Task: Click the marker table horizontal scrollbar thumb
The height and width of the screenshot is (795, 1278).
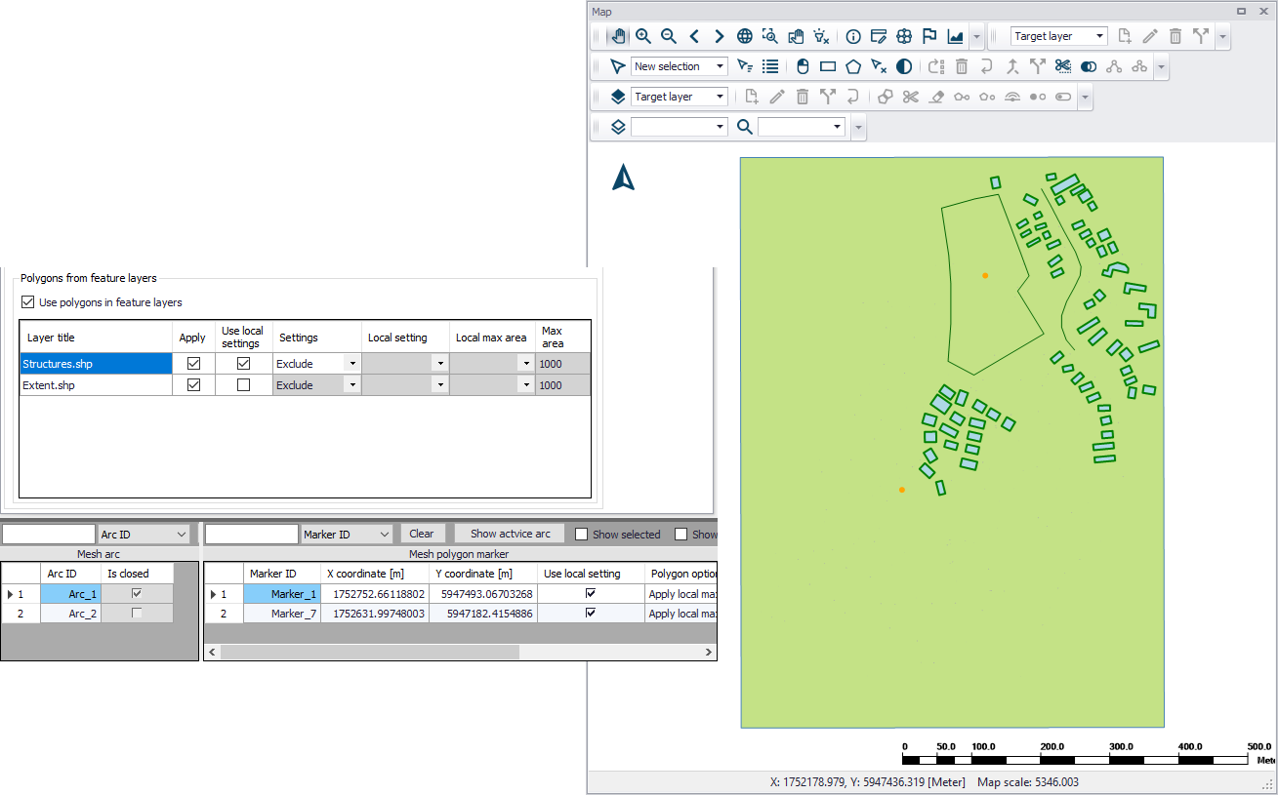Action: coord(370,652)
